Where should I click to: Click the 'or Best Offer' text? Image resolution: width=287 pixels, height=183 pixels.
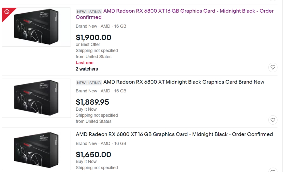point(88,44)
